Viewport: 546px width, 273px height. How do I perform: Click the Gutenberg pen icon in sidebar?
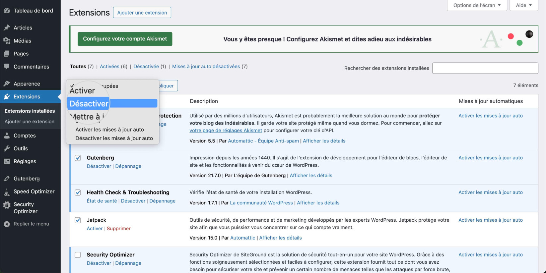click(x=7, y=179)
